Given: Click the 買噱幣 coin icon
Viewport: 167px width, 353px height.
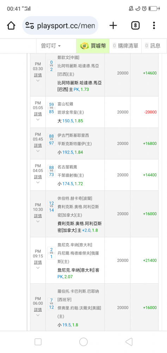Looking at the screenshot, I should coord(85,46).
